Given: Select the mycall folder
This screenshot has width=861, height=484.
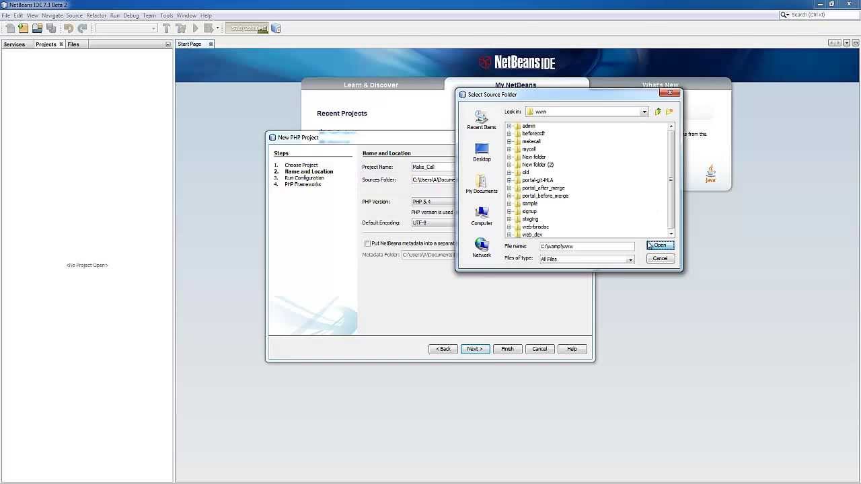Looking at the screenshot, I should pos(529,149).
